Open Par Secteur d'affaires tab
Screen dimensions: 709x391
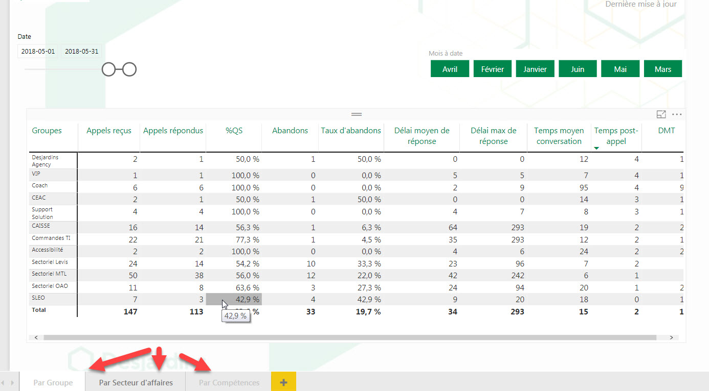click(x=136, y=382)
